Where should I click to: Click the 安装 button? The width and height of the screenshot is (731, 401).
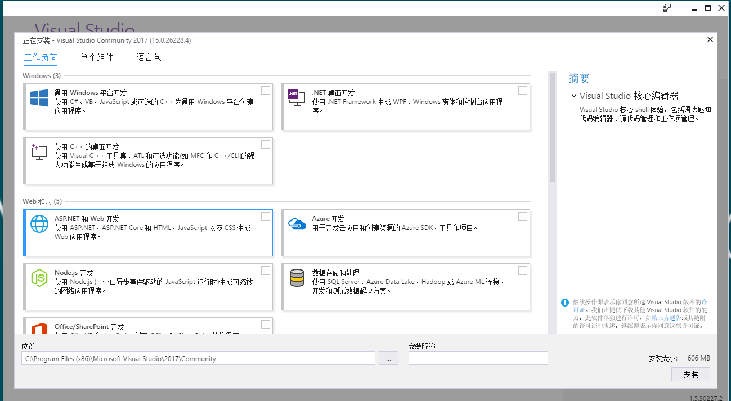(x=690, y=375)
